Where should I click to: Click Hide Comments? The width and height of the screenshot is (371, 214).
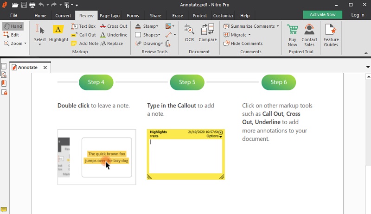[243, 44]
